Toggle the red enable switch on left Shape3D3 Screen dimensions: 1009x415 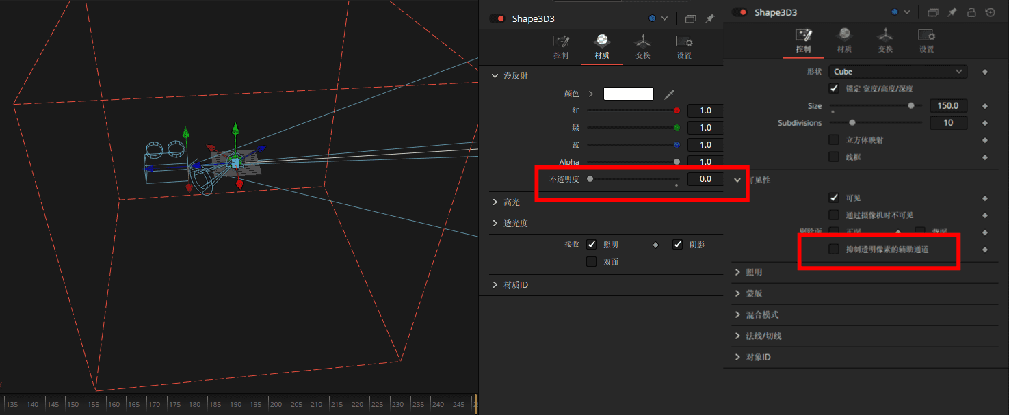497,19
